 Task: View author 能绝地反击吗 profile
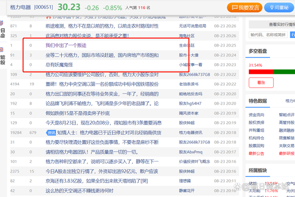(190, 94)
